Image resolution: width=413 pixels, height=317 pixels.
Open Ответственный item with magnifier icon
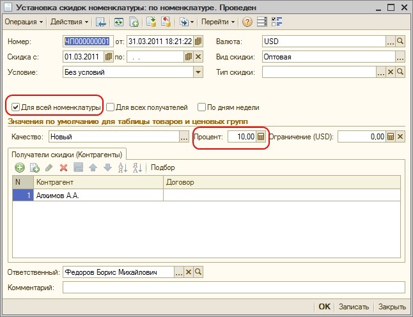coord(198,272)
